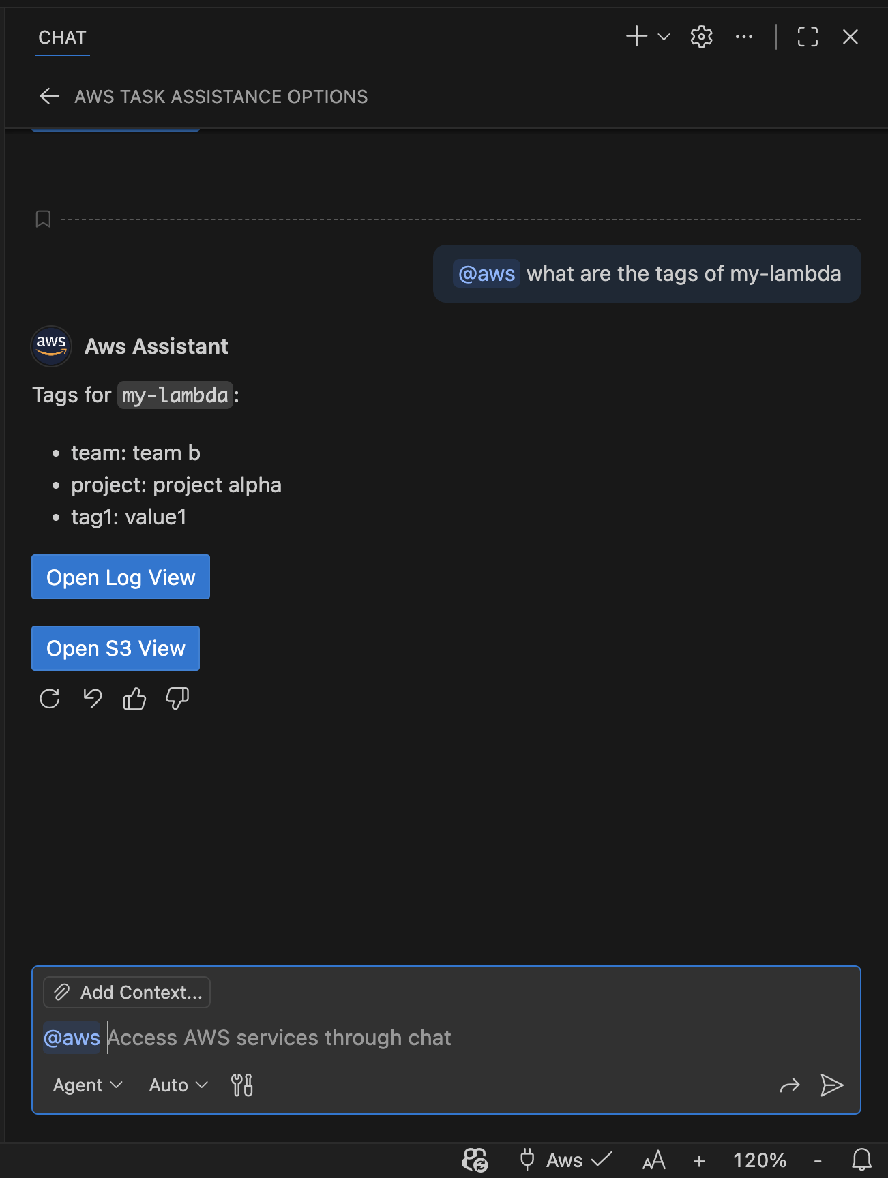This screenshot has height=1178, width=888.
Task: Click the @aws participant chip in input
Action: click(72, 1038)
